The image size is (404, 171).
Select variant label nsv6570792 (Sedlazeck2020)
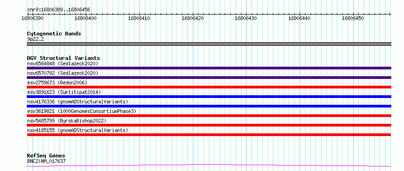63,73
